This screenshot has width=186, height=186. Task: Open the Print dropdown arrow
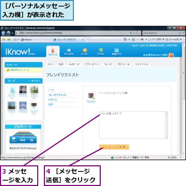click(x=146, y=39)
